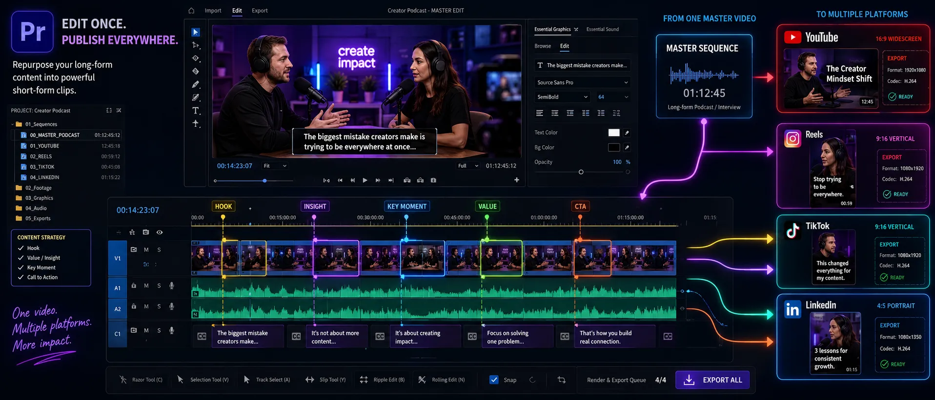
Task: Go to the Home screen icon
Action: (x=191, y=10)
